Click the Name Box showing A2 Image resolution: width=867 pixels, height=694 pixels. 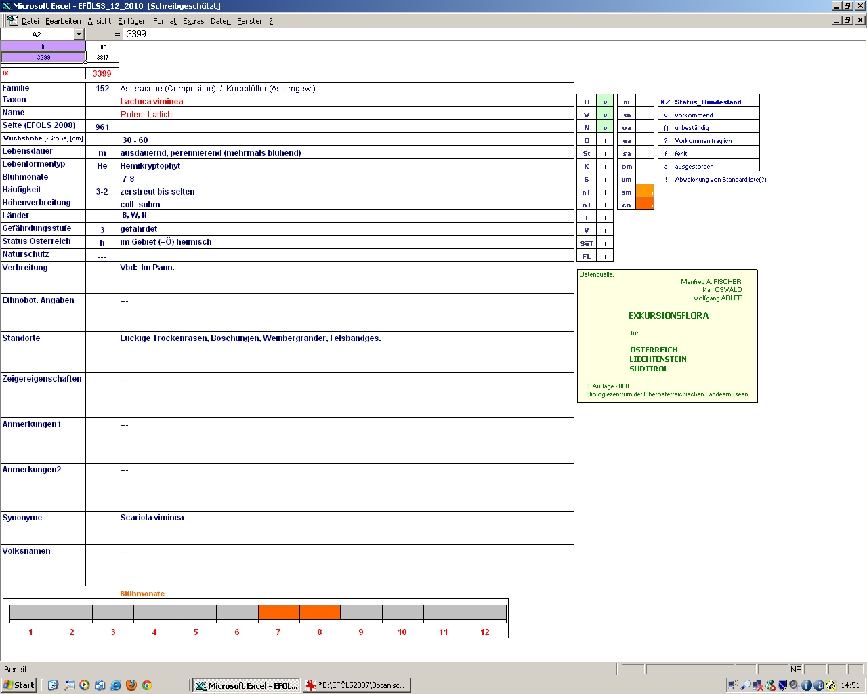37,34
